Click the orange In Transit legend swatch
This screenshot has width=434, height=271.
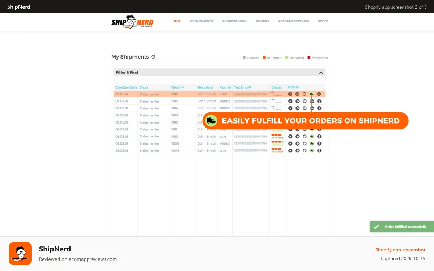pos(264,58)
